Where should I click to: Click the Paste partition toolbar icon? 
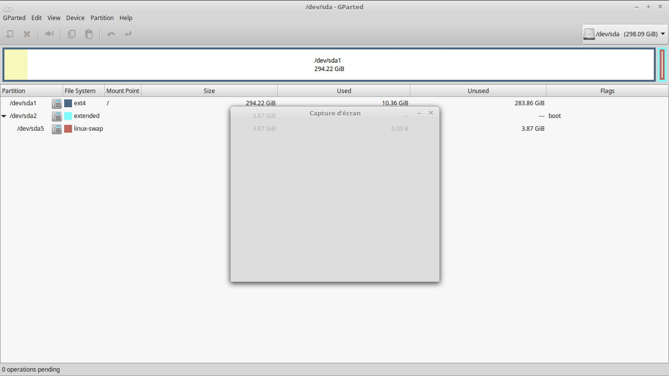pyautogui.click(x=89, y=34)
